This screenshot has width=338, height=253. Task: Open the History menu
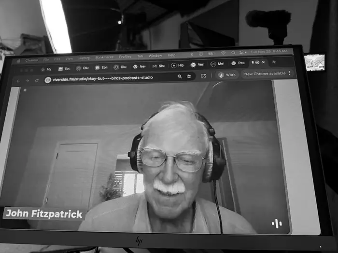click(x=84, y=58)
